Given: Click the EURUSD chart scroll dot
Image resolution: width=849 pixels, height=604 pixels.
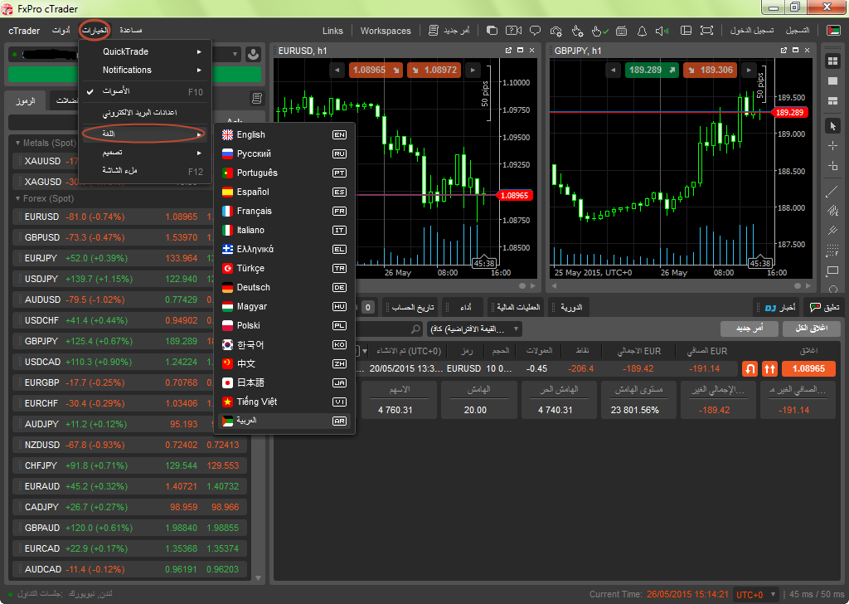Looking at the screenshot, I should click(522, 285).
